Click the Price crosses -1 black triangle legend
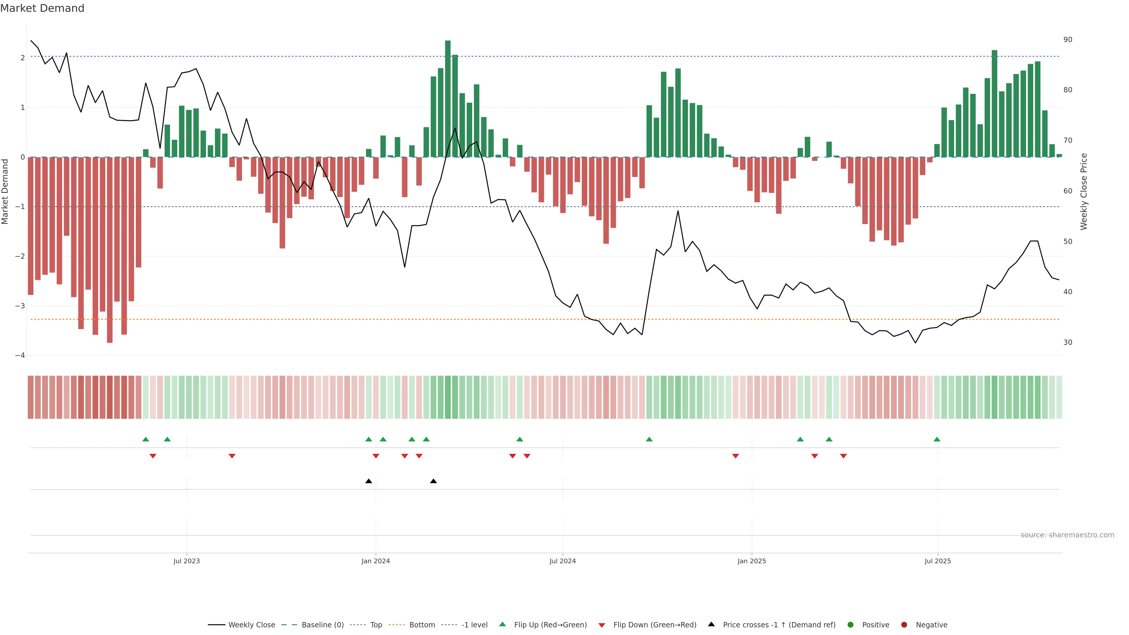1129x635 pixels. point(711,624)
